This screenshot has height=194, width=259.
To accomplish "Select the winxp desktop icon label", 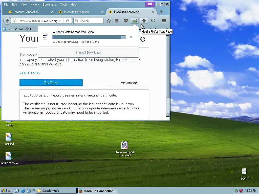I will pyautogui.click(x=9, y=125).
